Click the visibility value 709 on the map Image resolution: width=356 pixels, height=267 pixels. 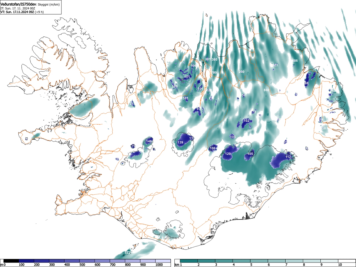tap(214, 73)
